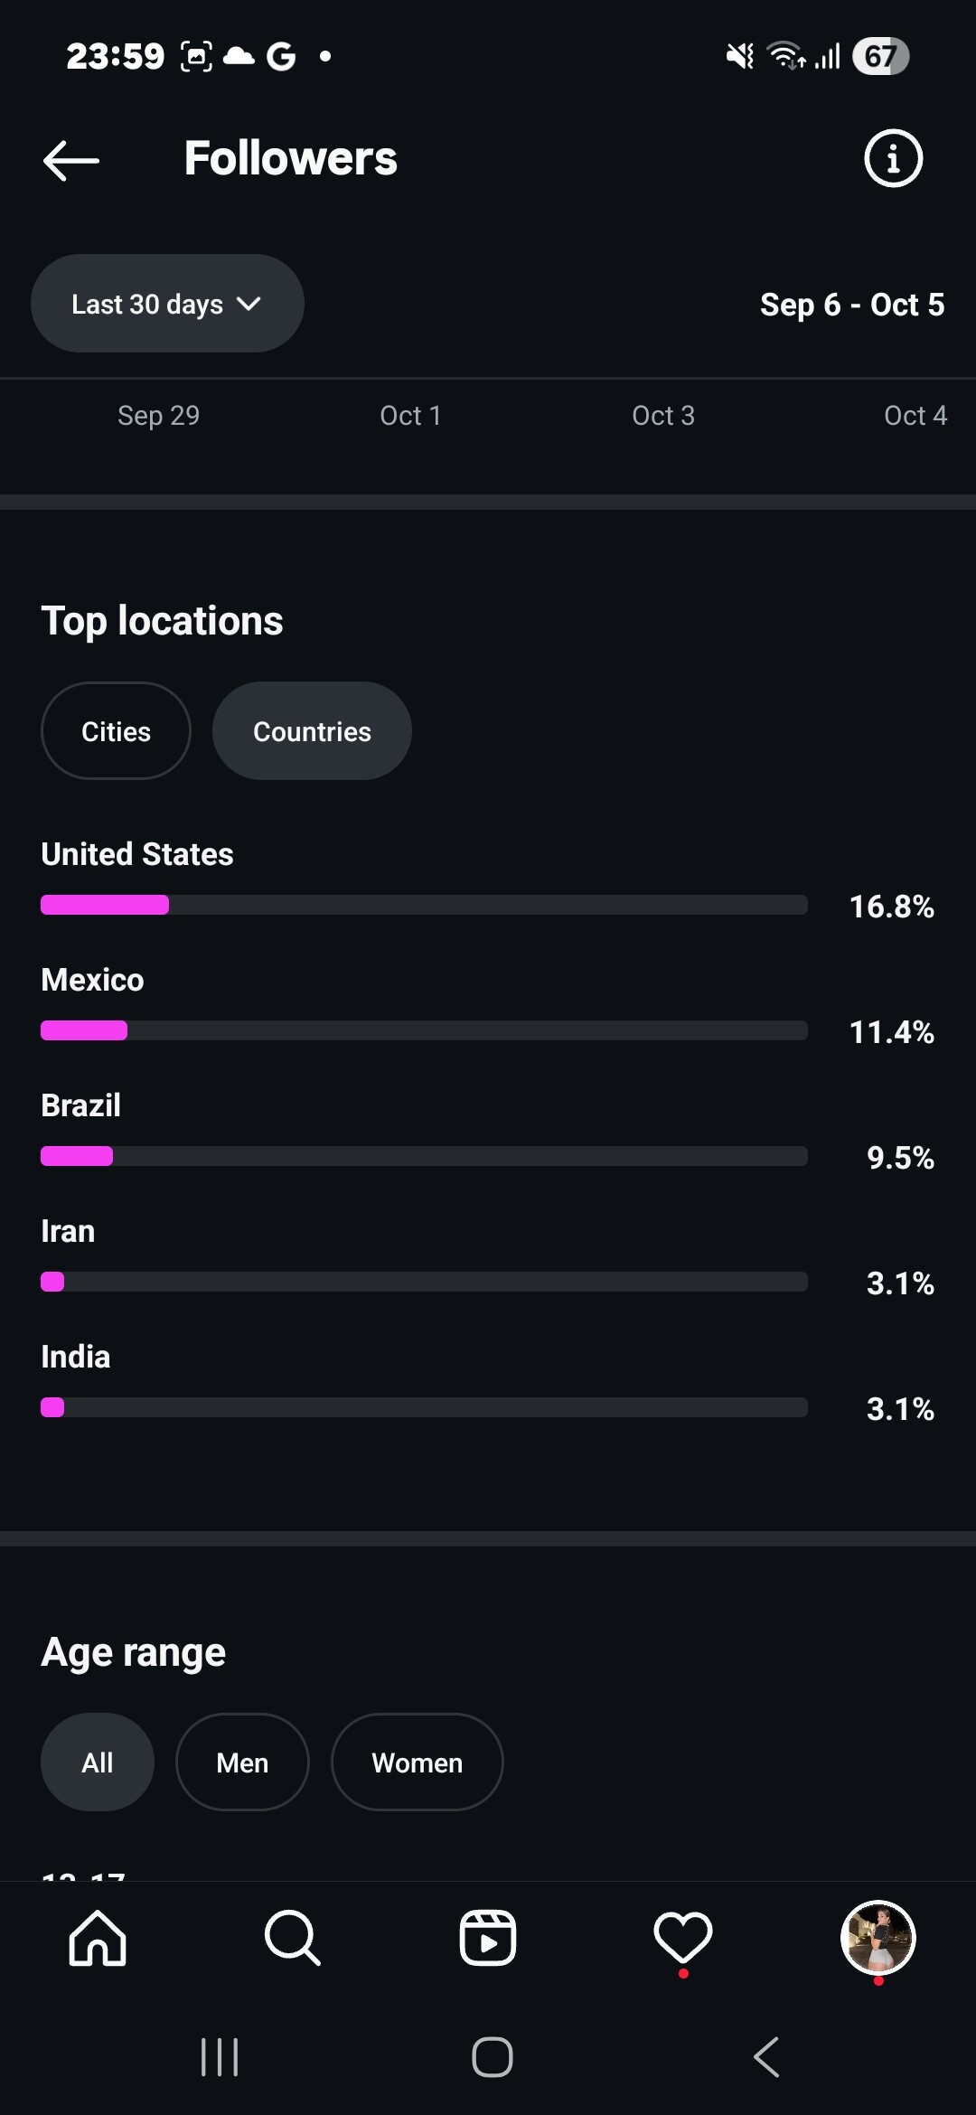Tap the back arrow icon
Viewport: 976px width, 2115px height.
[71, 160]
